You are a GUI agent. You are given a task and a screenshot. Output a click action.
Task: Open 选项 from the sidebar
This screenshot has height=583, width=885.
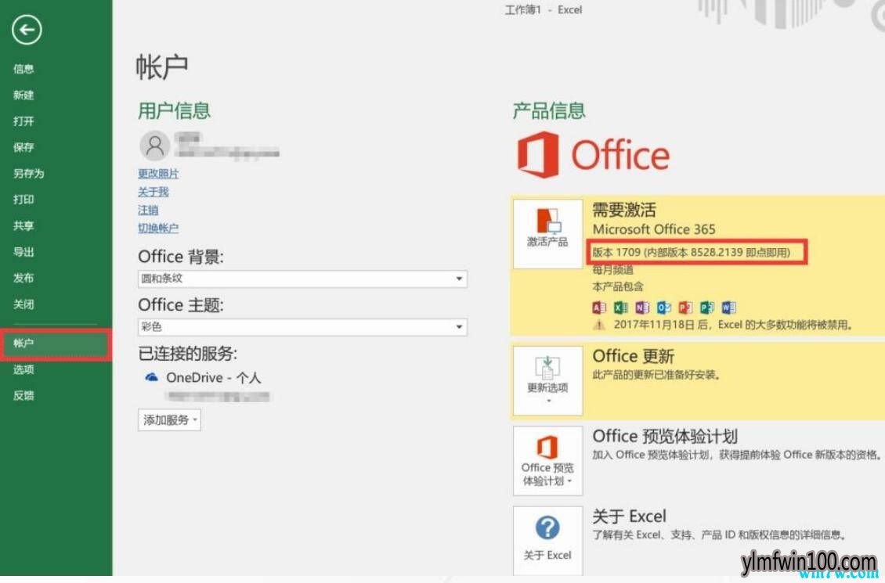[x=23, y=369]
